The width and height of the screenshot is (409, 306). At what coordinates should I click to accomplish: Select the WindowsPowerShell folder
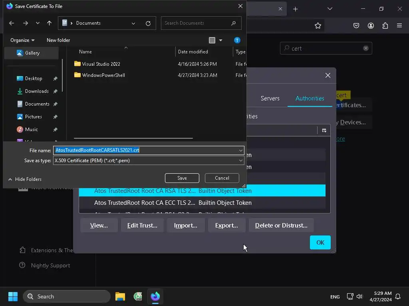103,75
